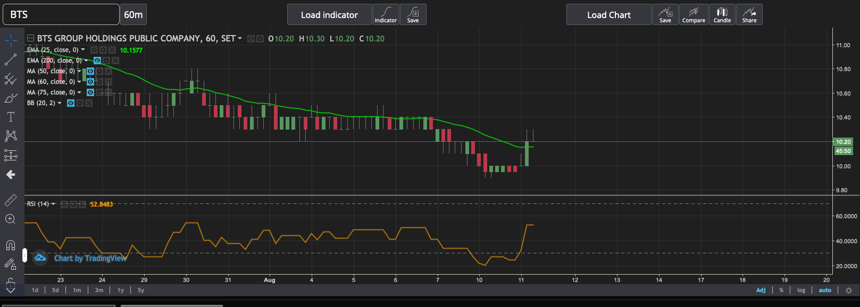This screenshot has width=860, height=307.
Task: Show the hidden MA 60 via eye
Action: [x=90, y=82]
